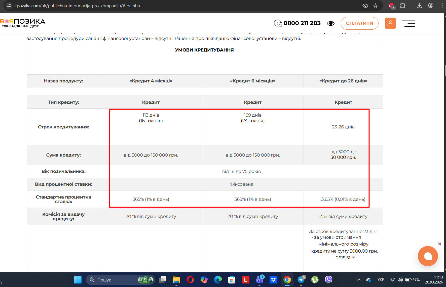Expand hidden system tray icons chevron
The height and width of the screenshot is (287, 446).
tap(359, 280)
